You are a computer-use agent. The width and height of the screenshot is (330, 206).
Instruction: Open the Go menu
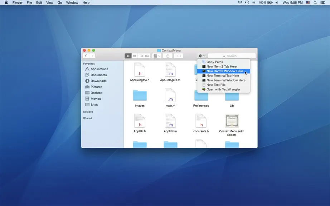point(60,3)
